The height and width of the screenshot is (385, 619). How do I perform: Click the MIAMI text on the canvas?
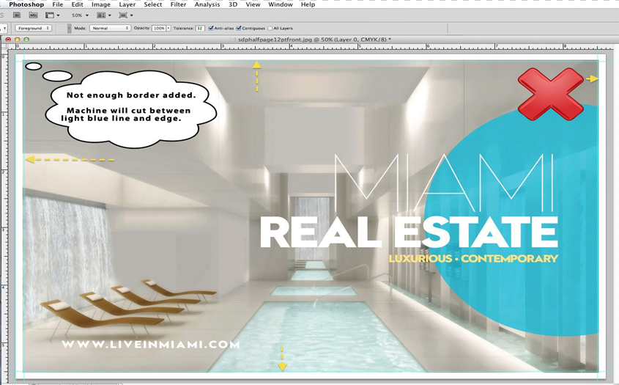(x=444, y=182)
